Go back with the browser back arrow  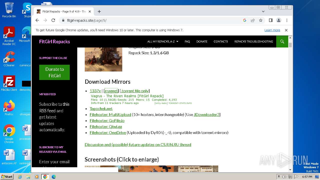pos(37,20)
